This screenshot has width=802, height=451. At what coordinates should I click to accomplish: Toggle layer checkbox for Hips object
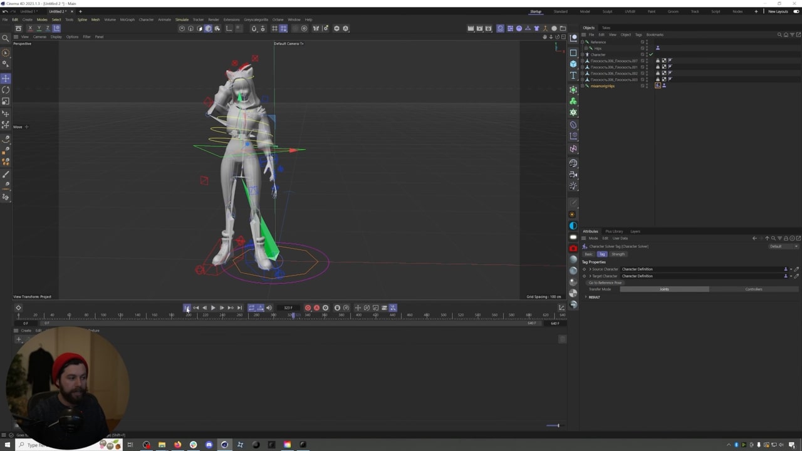coord(643,48)
